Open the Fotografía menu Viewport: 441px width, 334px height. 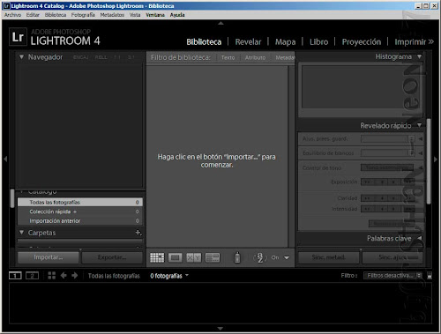83,15
